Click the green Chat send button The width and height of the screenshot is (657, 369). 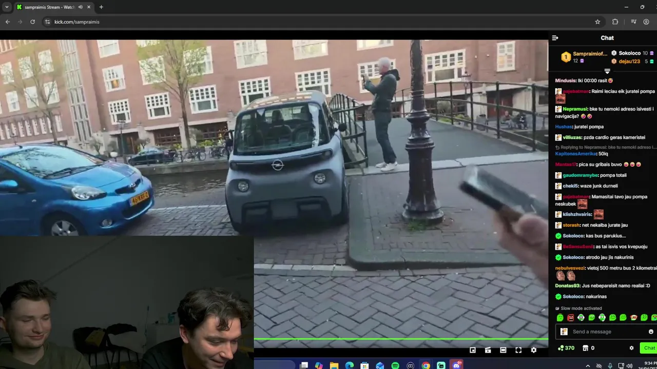pos(649,348)
